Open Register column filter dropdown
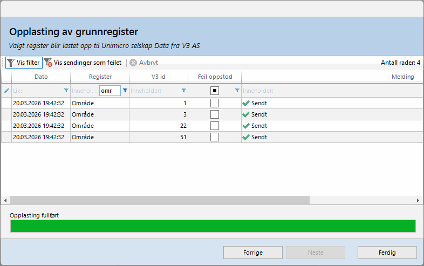This screenshot has height=266, width=424. click(125, 91)
